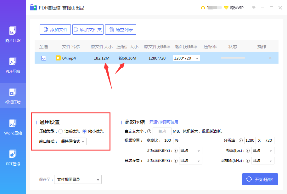287x194 pixels.
Task: Click the 原文件分辨率 column header
Action: coord(157,47)
